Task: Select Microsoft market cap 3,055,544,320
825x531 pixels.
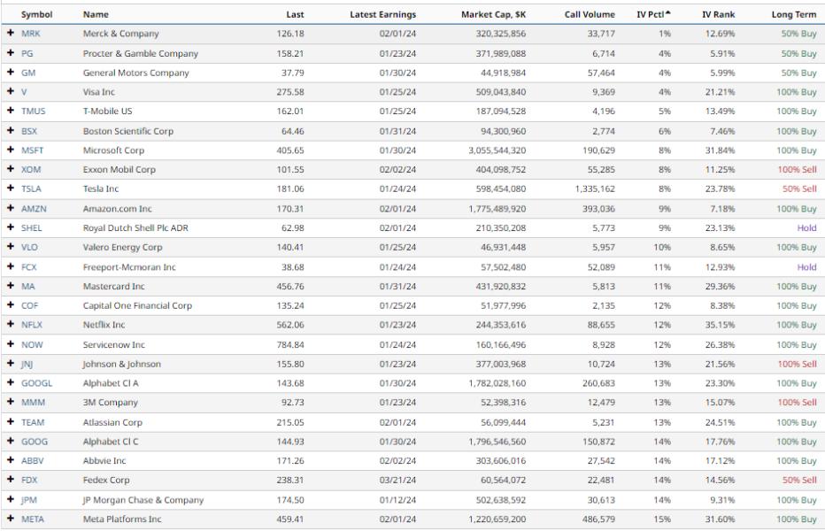Action: pyautogui.click(x=497, y=150)
